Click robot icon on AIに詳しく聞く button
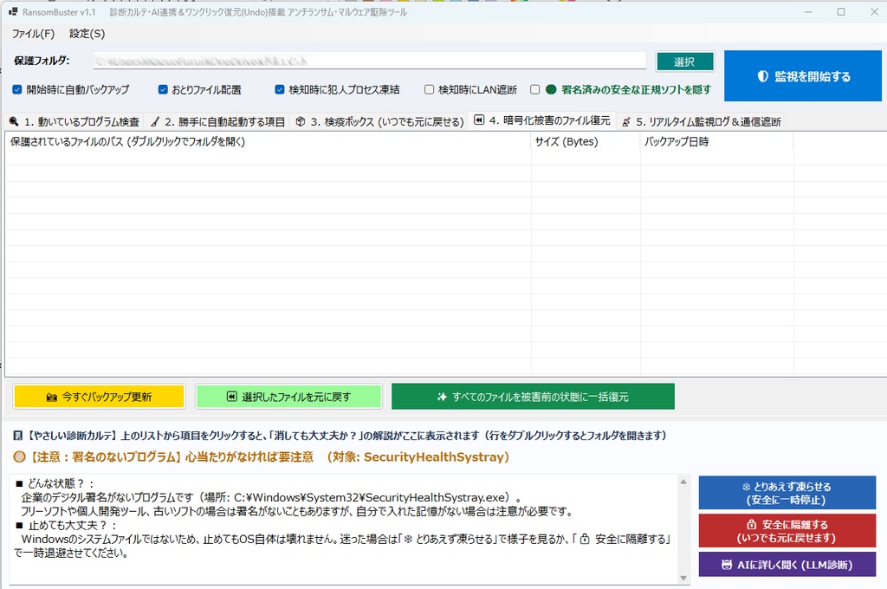The width and height of the screenshot is (887, 589). (727, 565)
